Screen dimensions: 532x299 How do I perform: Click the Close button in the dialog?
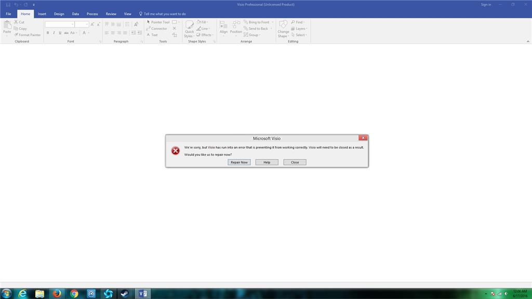295,162
